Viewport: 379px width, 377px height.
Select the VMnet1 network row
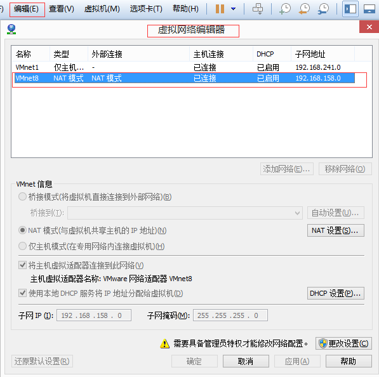(x=185, y=67)
